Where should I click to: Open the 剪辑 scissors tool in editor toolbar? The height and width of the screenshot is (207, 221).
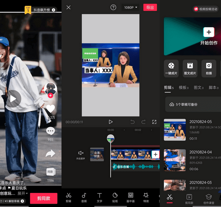pyautogui.click(x=69, y=197)
